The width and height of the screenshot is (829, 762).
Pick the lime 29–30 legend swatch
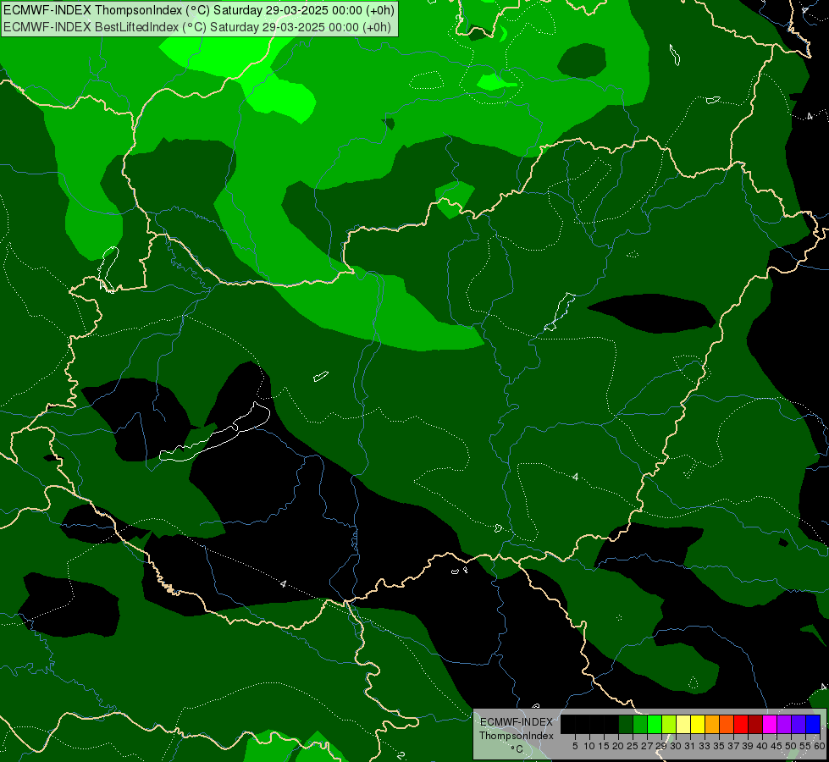(669, 724)
